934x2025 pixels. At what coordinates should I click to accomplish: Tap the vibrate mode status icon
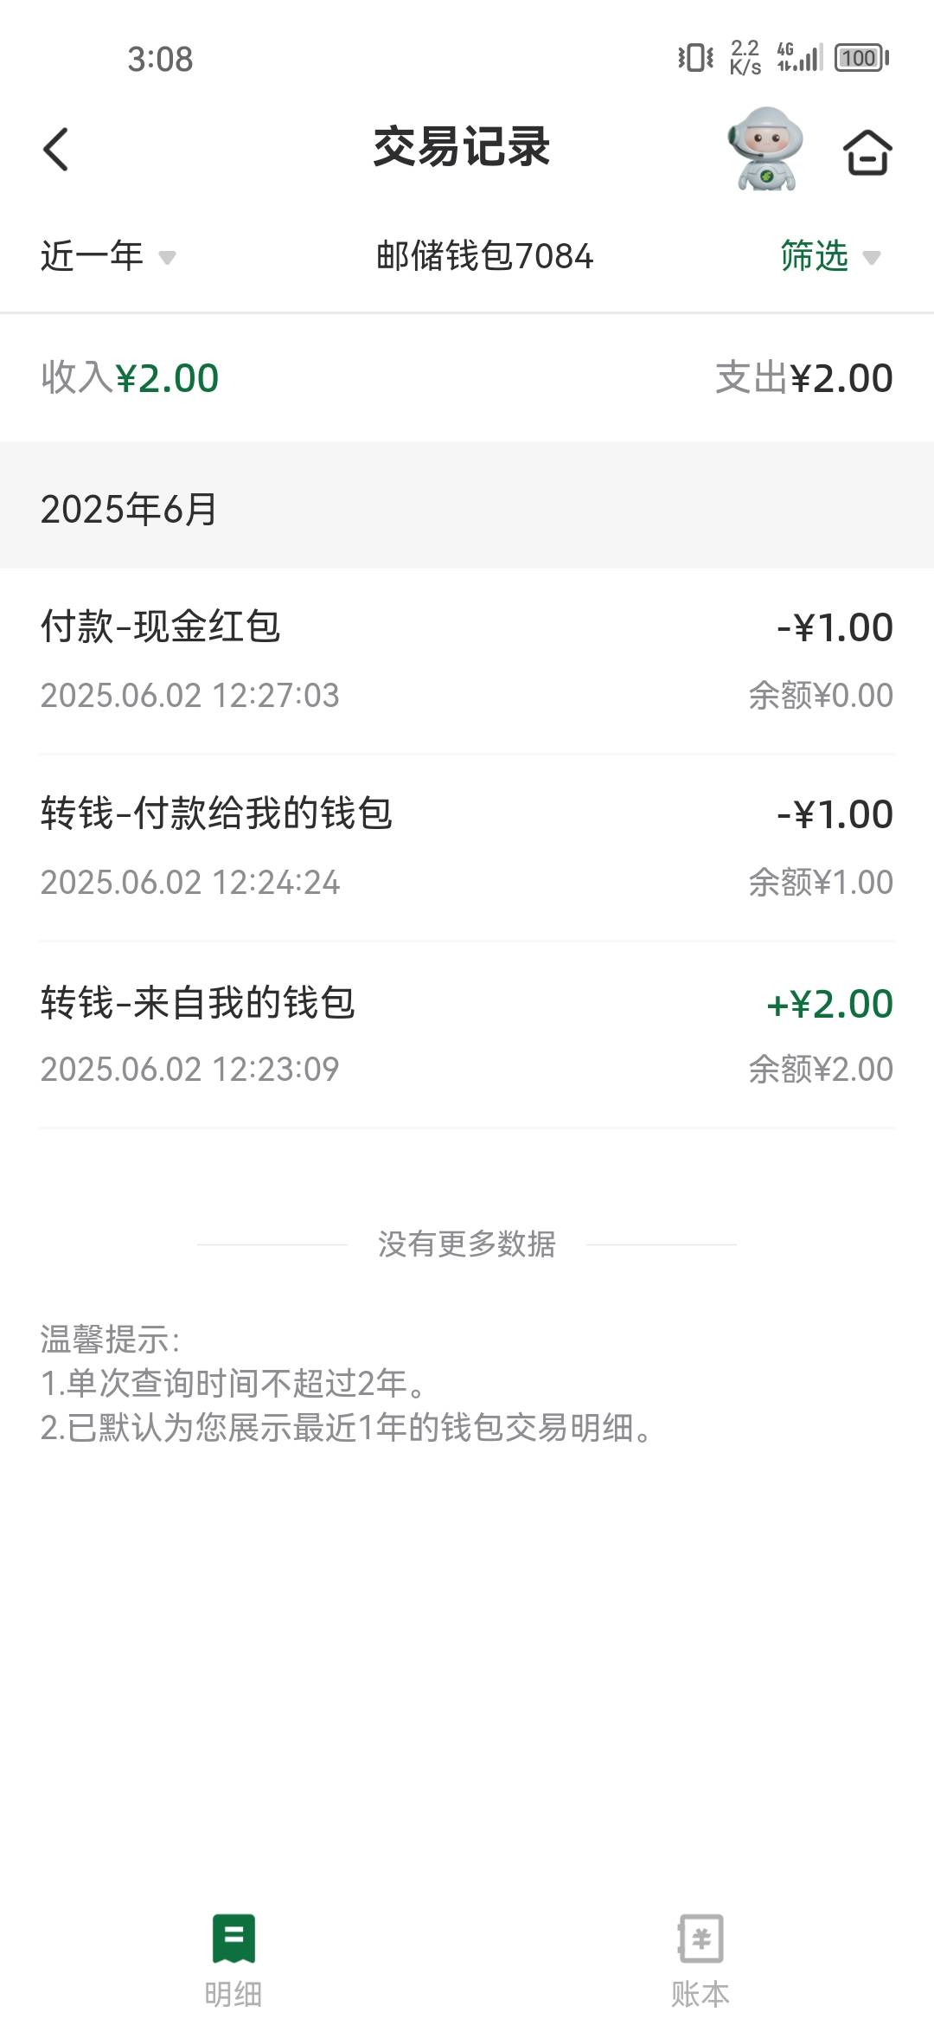[695, 58]
